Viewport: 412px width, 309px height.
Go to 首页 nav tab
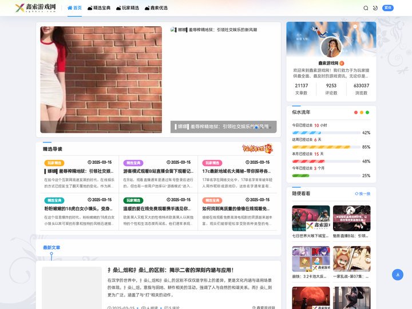coord(74,8)
